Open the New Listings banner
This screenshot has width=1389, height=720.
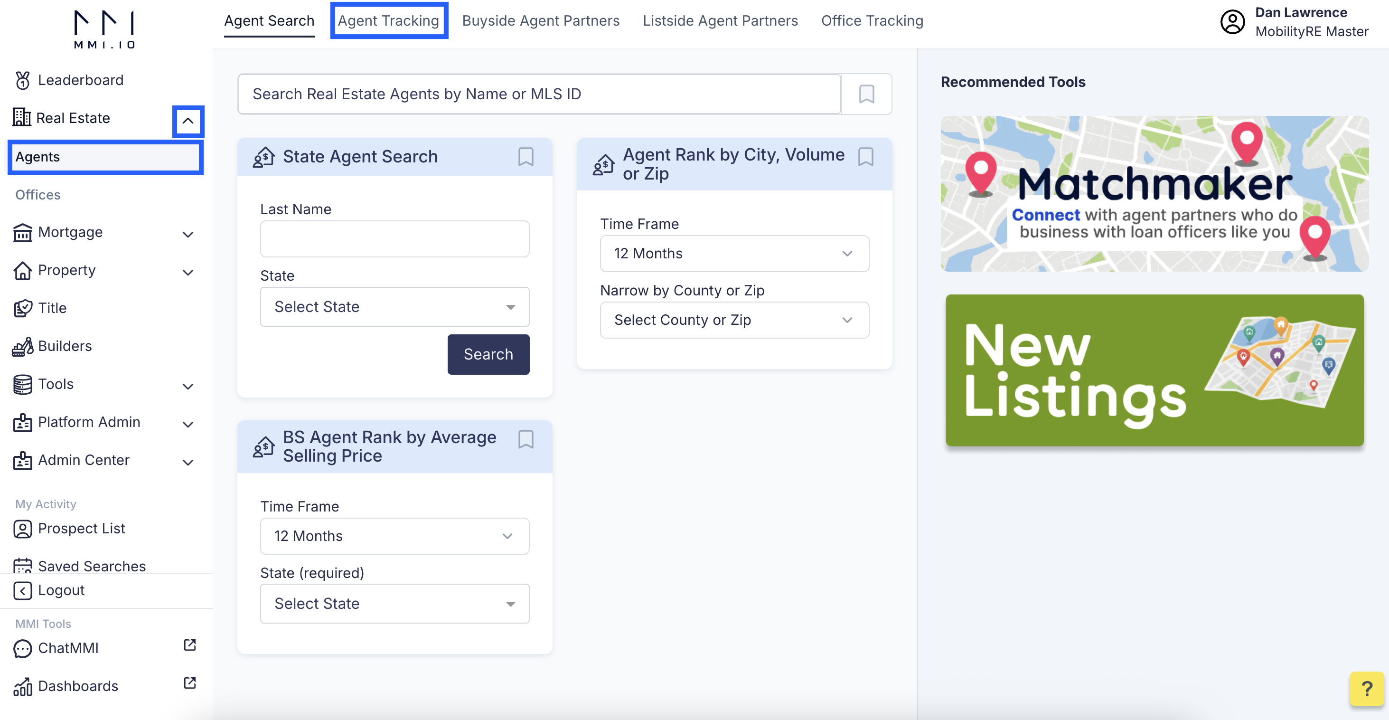[1154, 370]
